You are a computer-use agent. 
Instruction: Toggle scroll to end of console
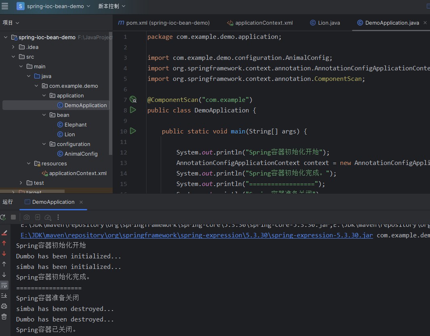coord(4,296)
